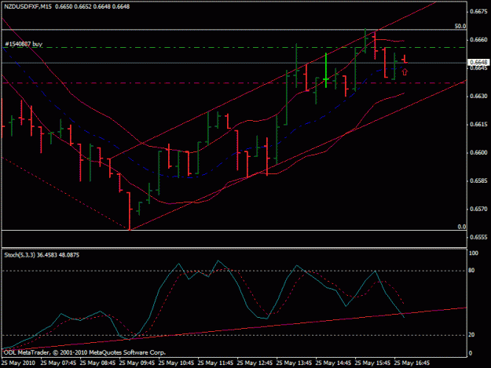The image size is (491, 368).
Task: Click the 0.6570 price scale value
Action: coord(478,210)
